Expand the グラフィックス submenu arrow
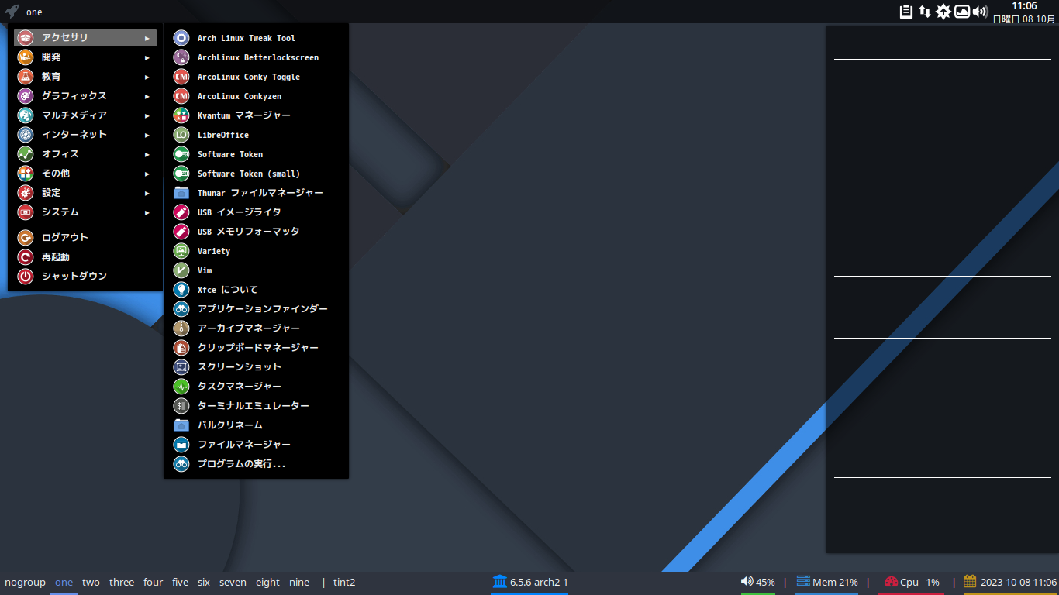This screenshot has width=1059, height=595. (x=147, y=96)
